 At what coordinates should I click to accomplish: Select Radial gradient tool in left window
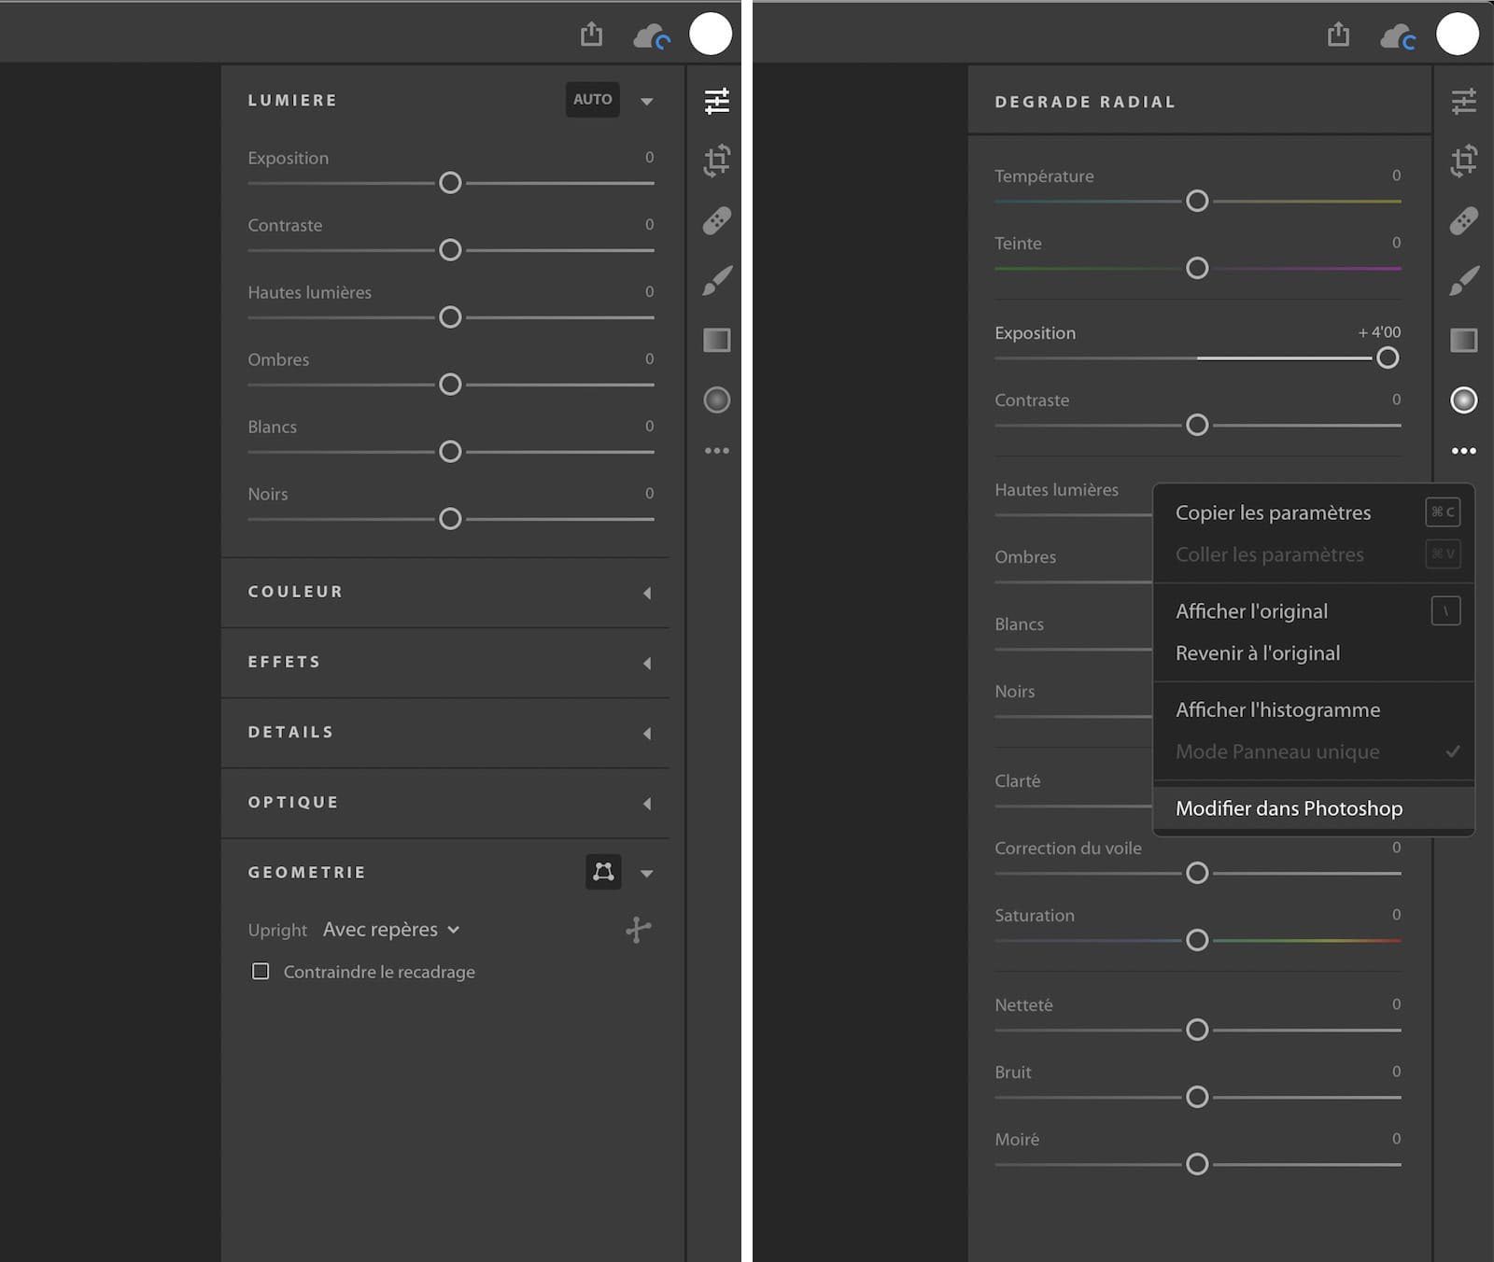(x=716, y=400)
